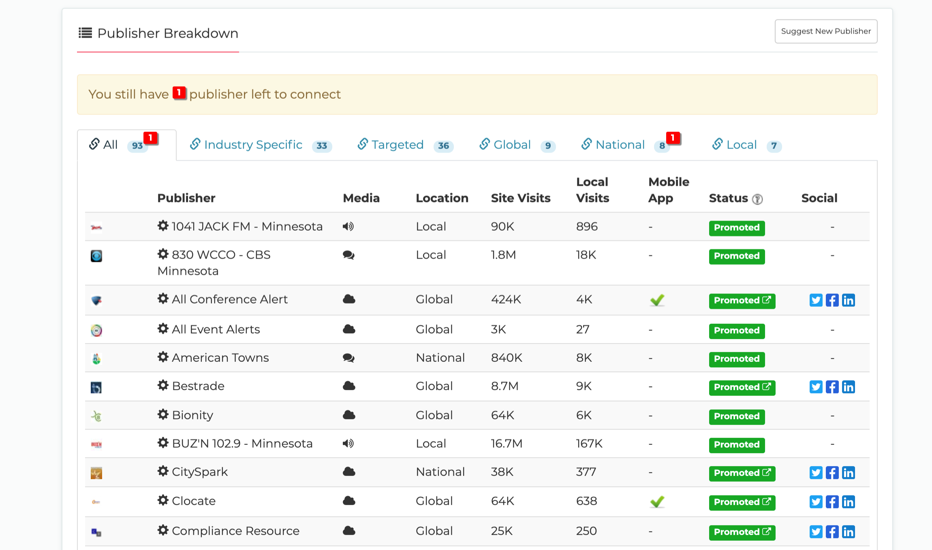932x550 pixels.
Task: Switch to the Industry Specific tab
Action: pyautogui.click(x=261, y=145)
